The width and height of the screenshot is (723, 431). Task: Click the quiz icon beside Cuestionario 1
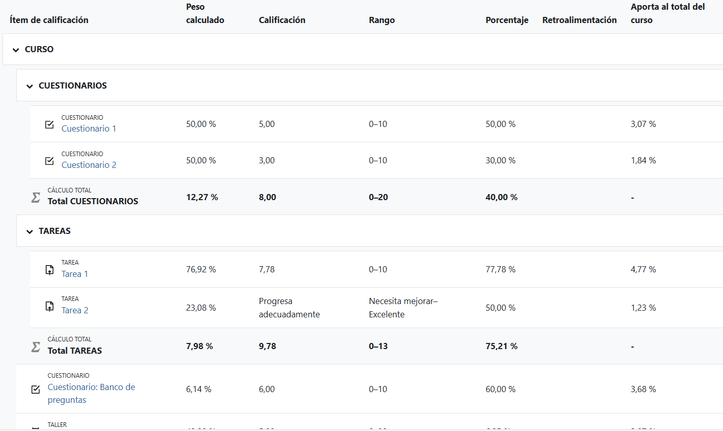(x=50, y=124)
